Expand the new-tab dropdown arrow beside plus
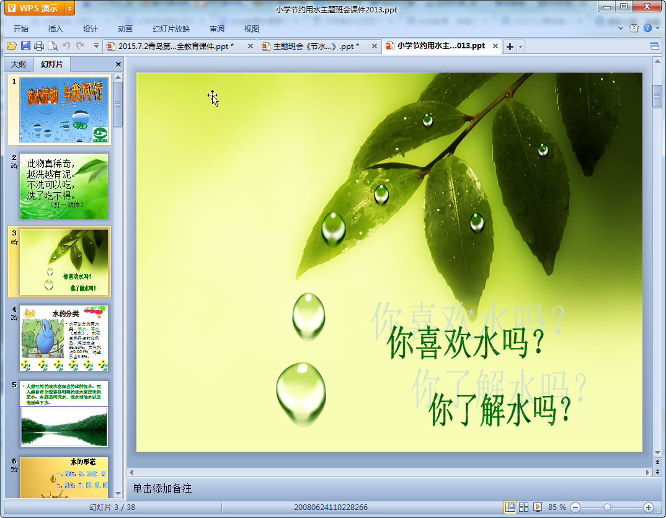 click(521, 46)
